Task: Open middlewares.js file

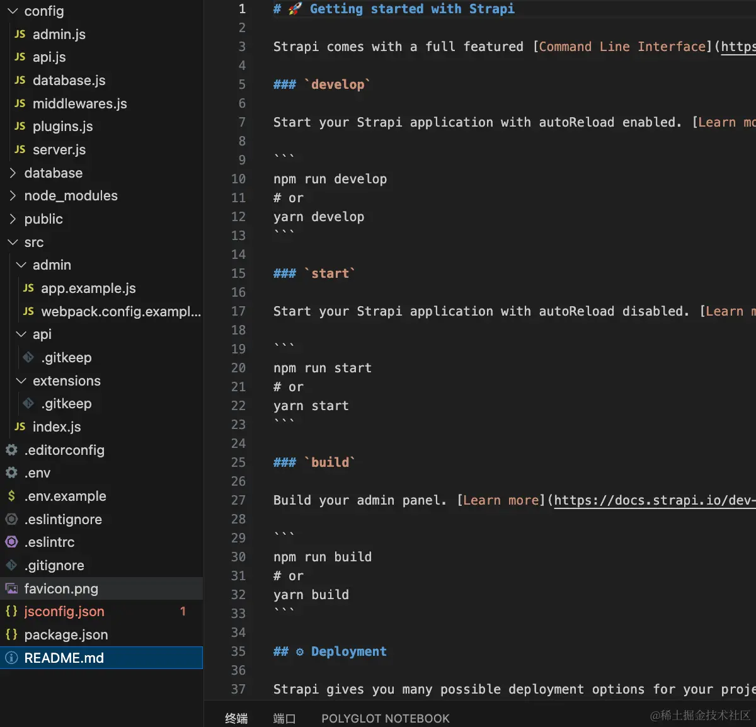Action: tap(80, 103)
